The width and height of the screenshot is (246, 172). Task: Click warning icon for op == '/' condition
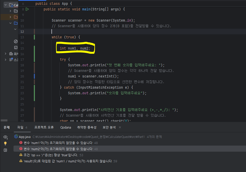point(21,155)
